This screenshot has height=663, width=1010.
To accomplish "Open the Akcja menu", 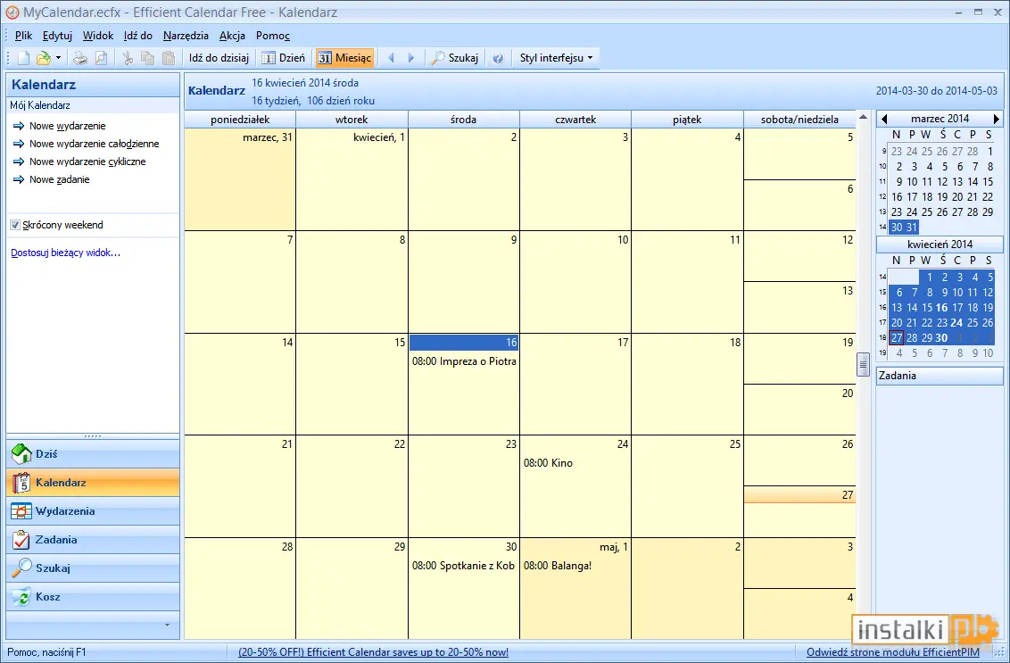I will (232, 36).
